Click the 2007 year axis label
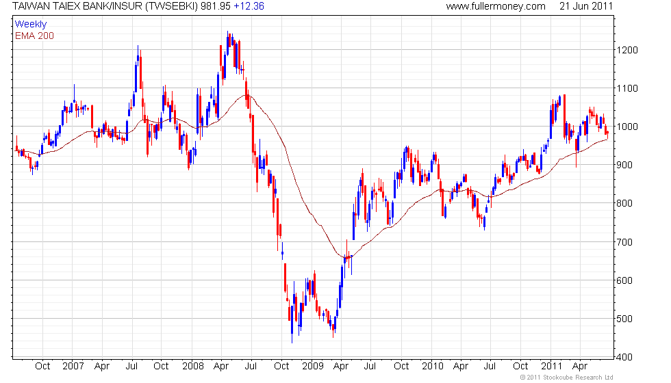The height and width of the screenshot is (383, 671). [x=73, y=367]
